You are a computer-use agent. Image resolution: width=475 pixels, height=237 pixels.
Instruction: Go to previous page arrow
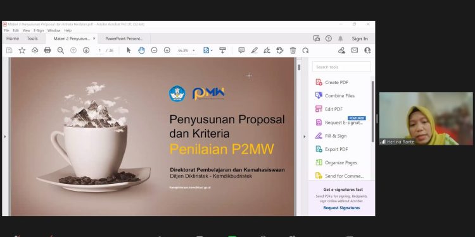tap(73, 51)
